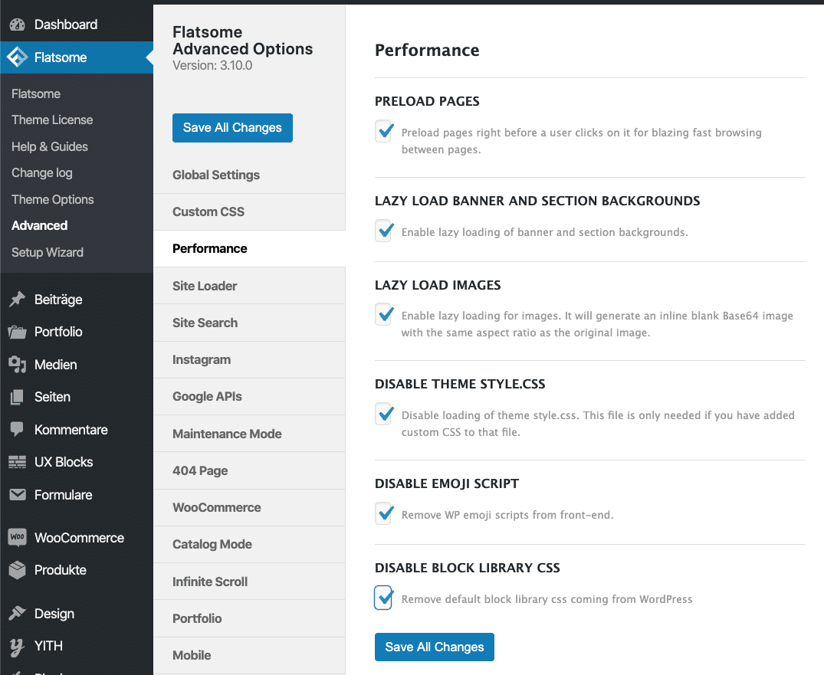The image size is (824, 675).
Task: Click the Kommentare speech bubble icon
Action: tap(18, 430)
